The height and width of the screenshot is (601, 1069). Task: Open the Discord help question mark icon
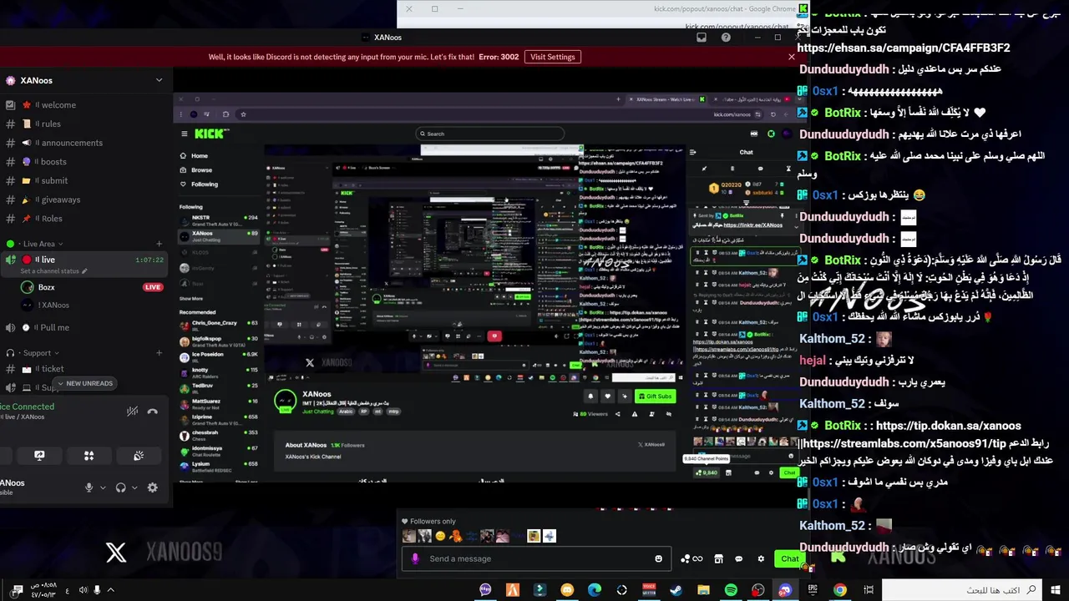coord(726,38)
